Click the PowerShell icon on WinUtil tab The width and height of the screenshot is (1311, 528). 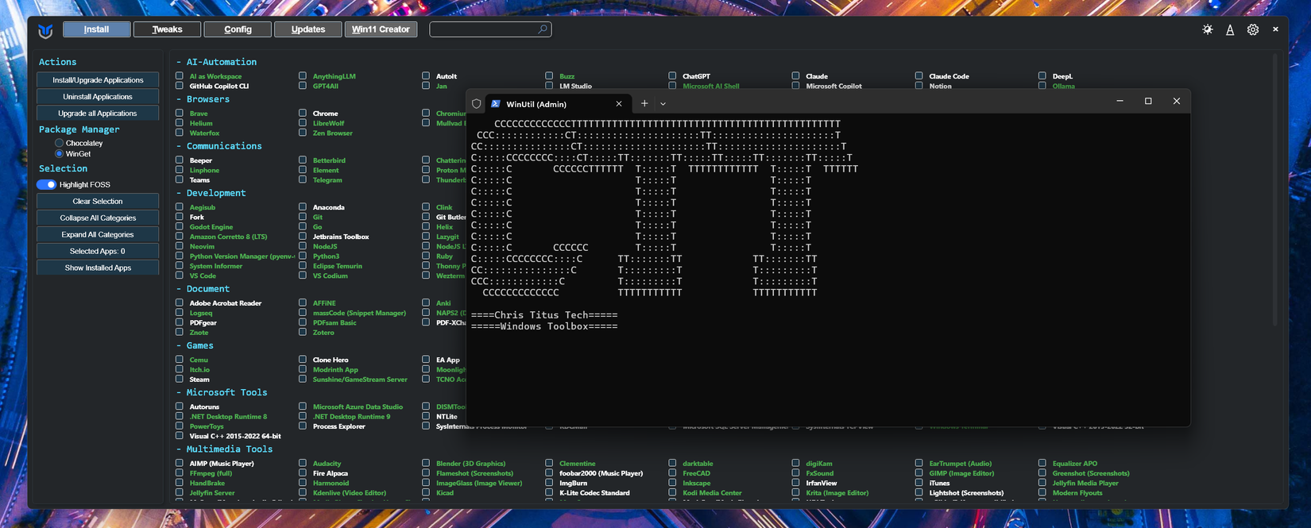tap(496, 103)
